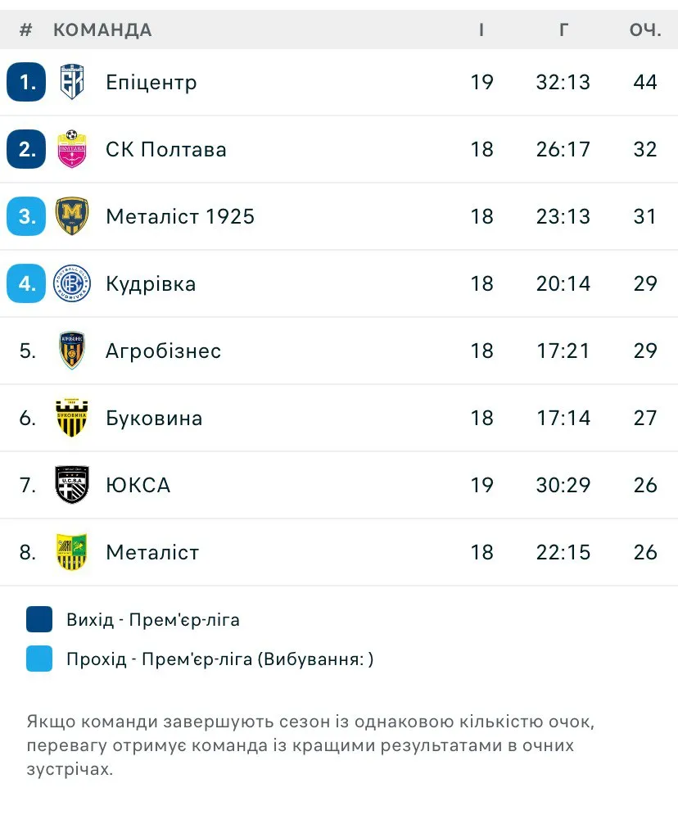Open Металіст 1925 team name
The width and height of the screenshot is (678, 824).
(180, 216)
